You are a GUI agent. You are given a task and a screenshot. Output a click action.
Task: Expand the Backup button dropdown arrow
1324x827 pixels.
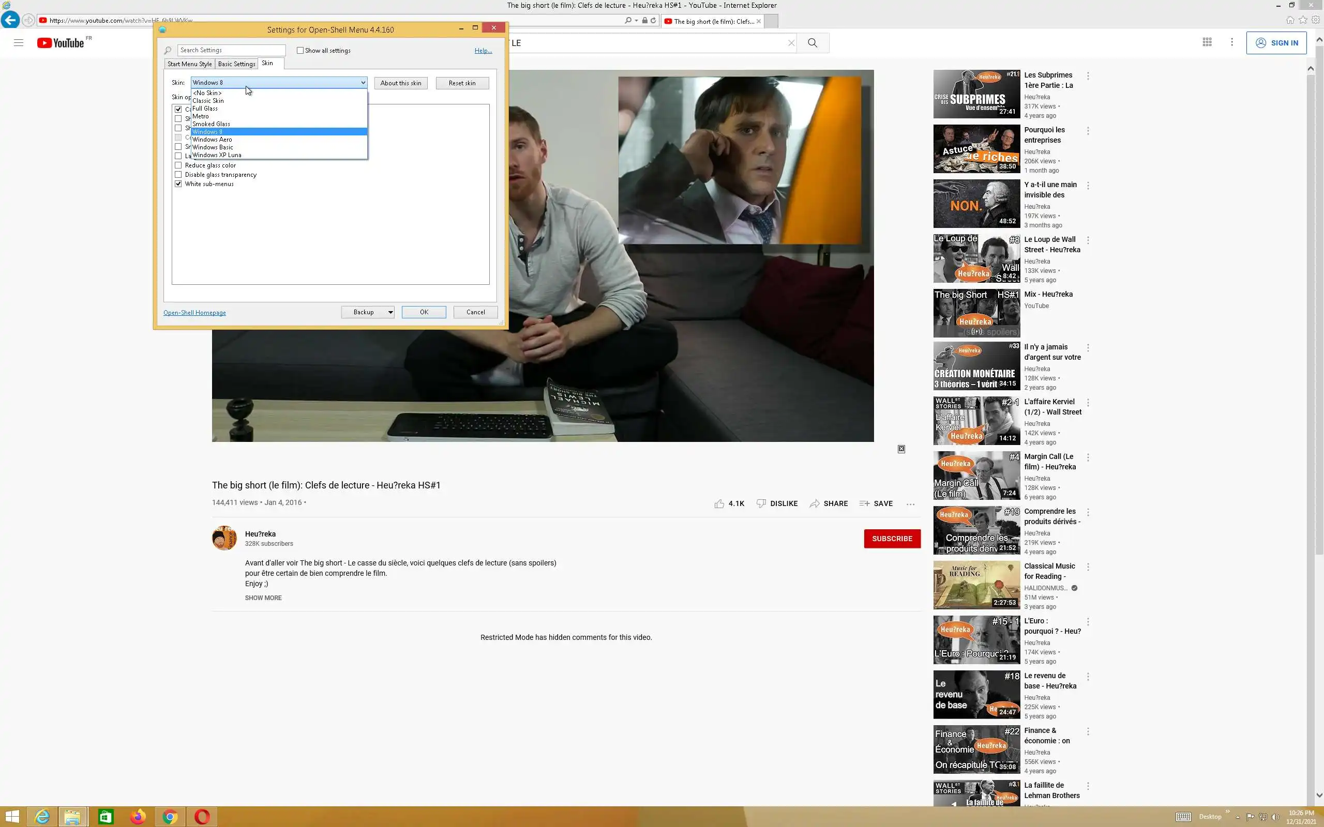390,312
